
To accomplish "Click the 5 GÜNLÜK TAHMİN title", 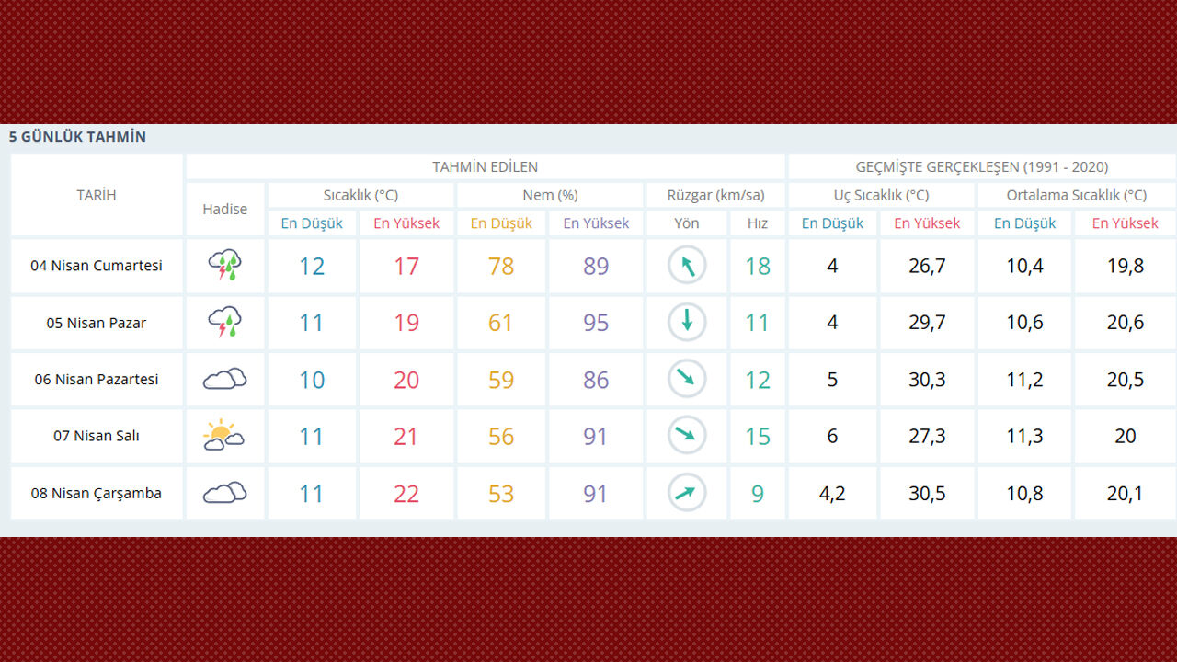I will [77, 137].
